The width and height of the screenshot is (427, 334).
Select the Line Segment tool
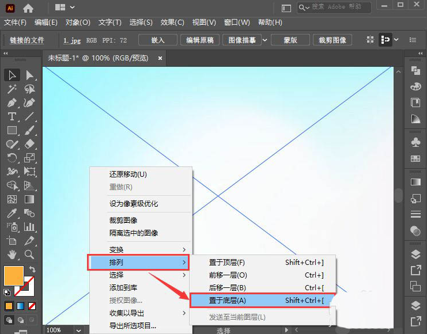29,116
